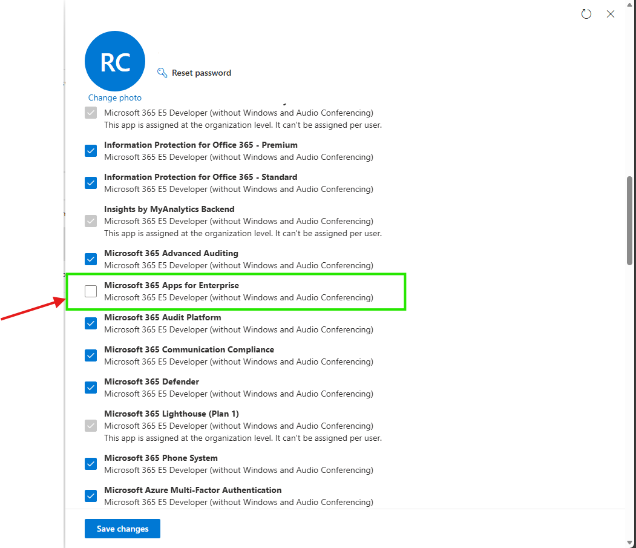
Task: Uncheck Microsoft 365 Phone System
Action: click(x=91, y=464)
